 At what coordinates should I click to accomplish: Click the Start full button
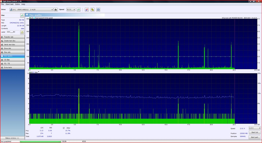pyautogui.click(x=255, y=132)
